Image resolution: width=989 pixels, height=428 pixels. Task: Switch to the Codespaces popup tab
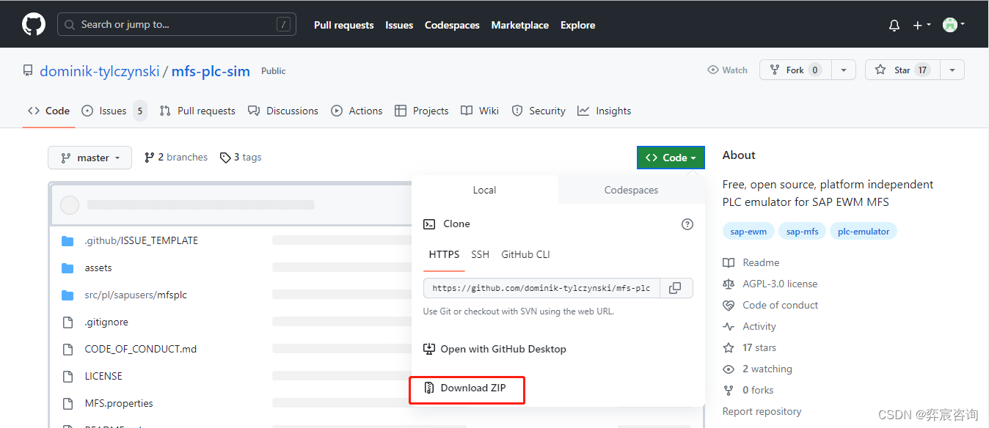click(x=631, y=190)
